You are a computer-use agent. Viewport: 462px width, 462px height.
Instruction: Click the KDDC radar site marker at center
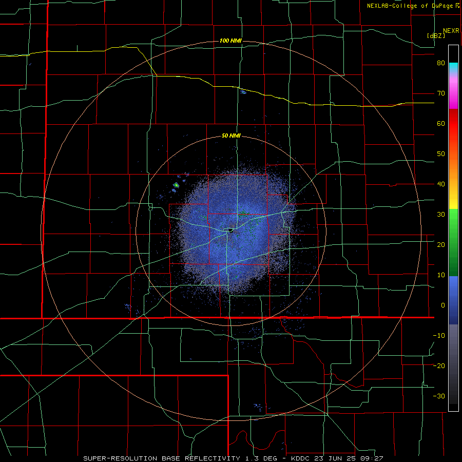pos(230,230)
